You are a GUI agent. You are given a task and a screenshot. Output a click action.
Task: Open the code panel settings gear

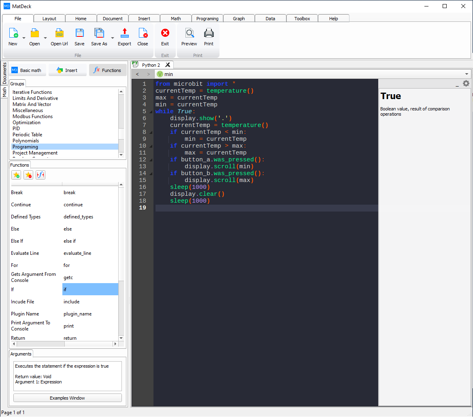click(466, 83)
